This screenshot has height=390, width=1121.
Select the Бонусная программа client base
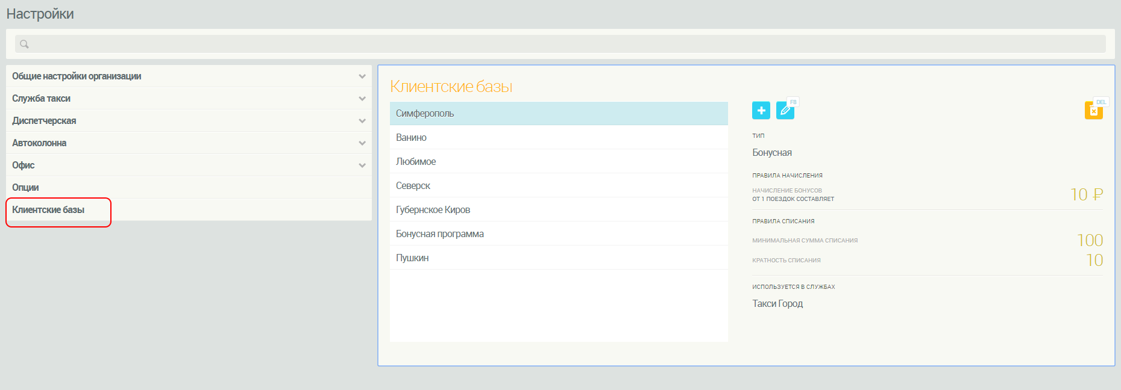coord(439,234)
